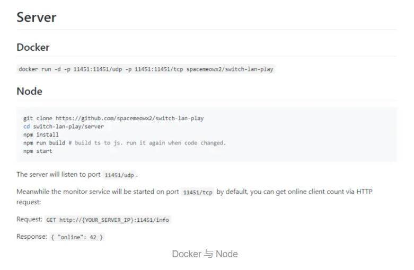This screenshot has width=414, height=270.
Task: Click the 11451/udp inline code
Action: click(x=119, y=175)
